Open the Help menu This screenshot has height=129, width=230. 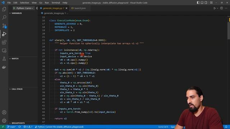tap(65, 3)
